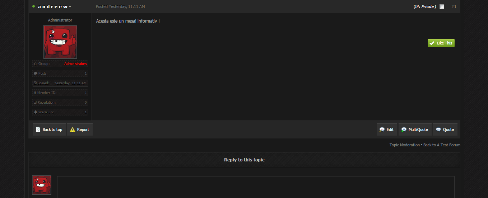Click the large Super Meat Boy avatar
The width and height of the screenshot is (488, 198).
coord(60,42)
